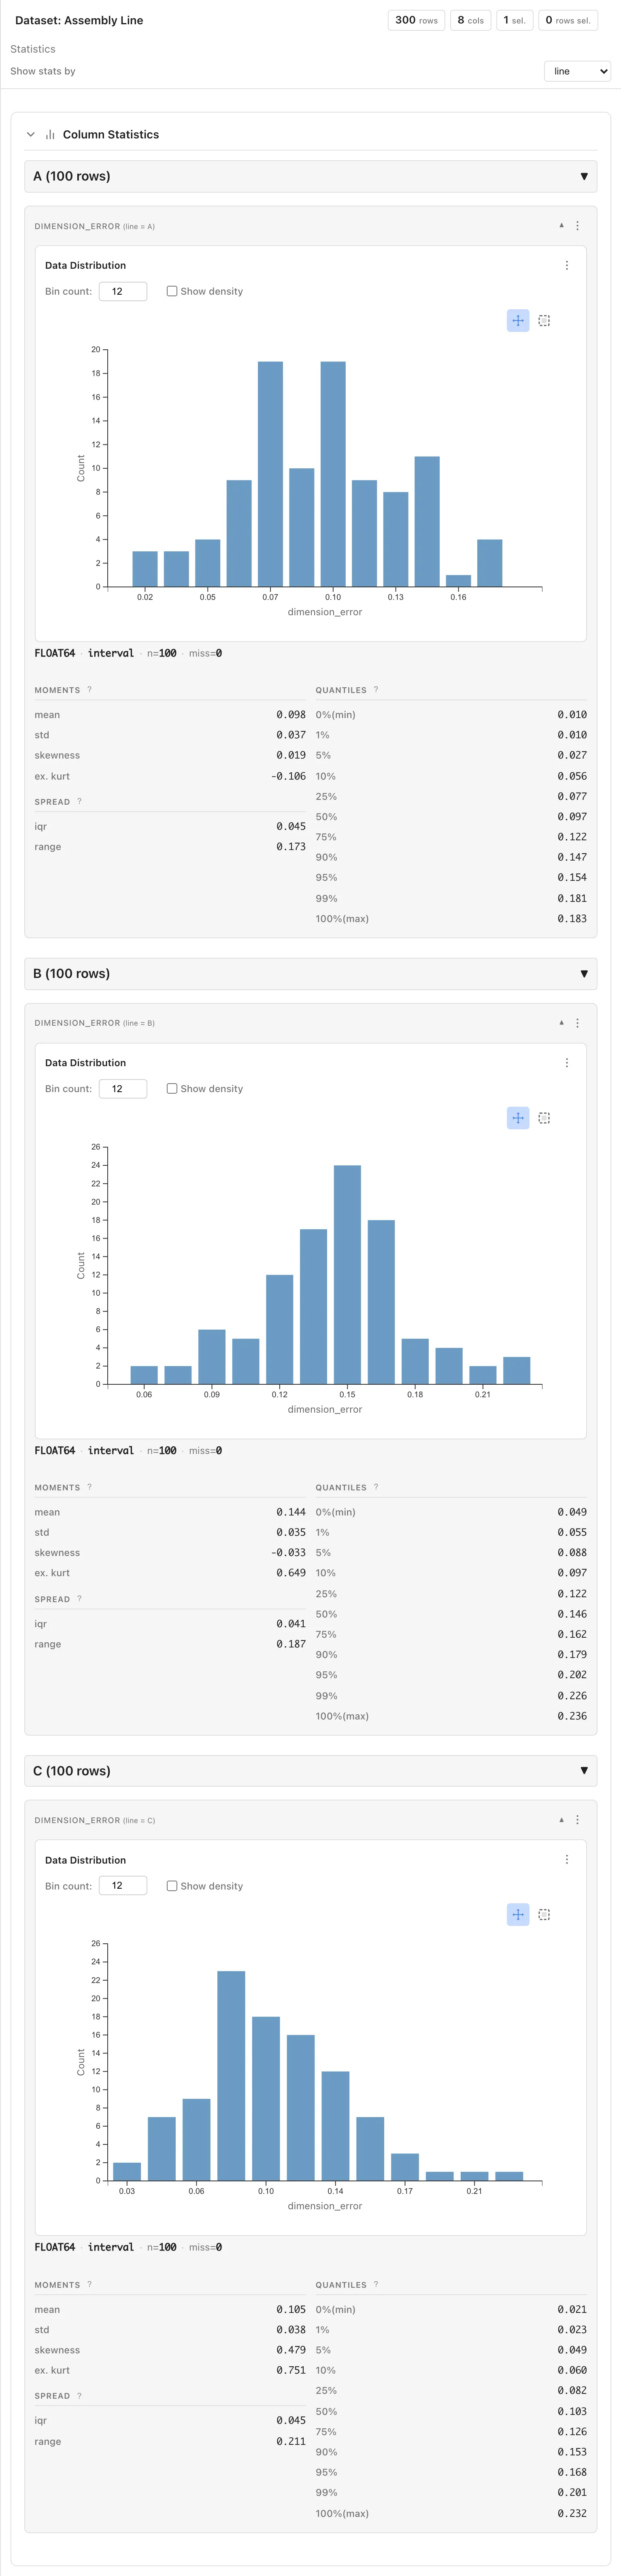Click the SPREAD help icon in section C
621x2576 pixels.
point(79,2395)
